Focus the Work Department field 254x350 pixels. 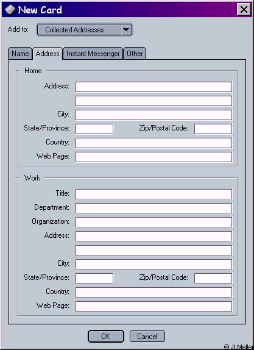tap(153, 209)
